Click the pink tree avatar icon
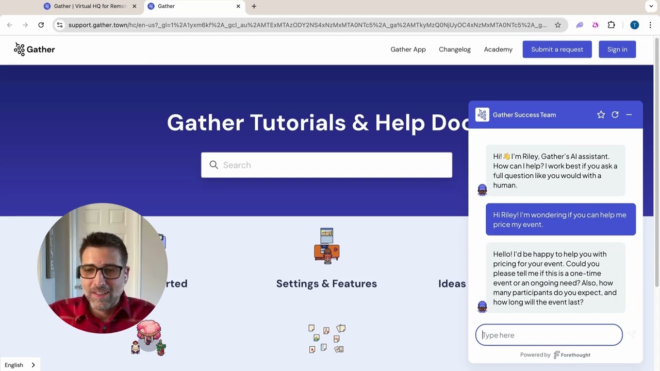 pyautogui.click(x=149, y=338)
